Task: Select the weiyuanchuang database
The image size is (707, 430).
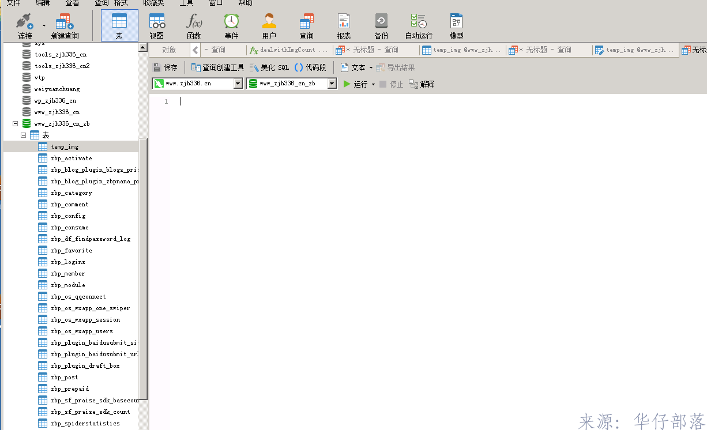Action: [57, 89]
